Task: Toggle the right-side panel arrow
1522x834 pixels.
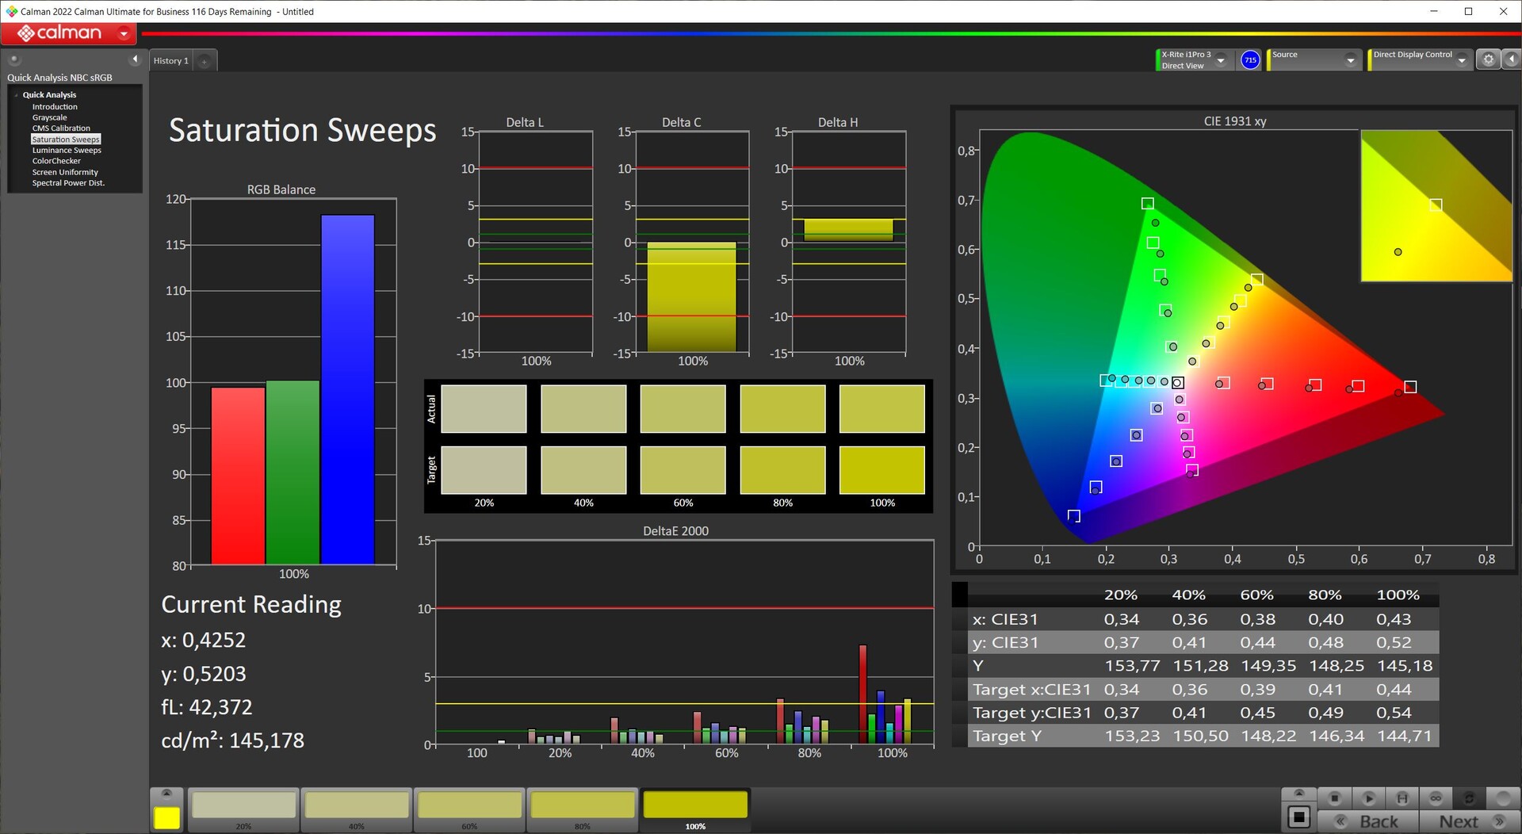Action: pyautogui.click(x=1512, y=59)
